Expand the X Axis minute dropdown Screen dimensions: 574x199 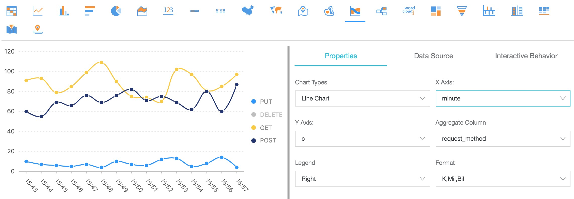tap(503, 98)
